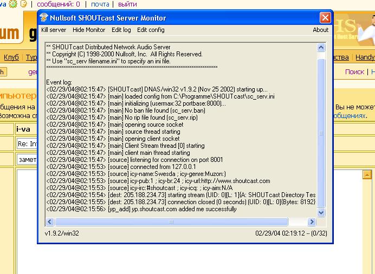Click the SHOUTcast title bar icon
The width and height of the screenshot is (375, 274).
[44, 17]
